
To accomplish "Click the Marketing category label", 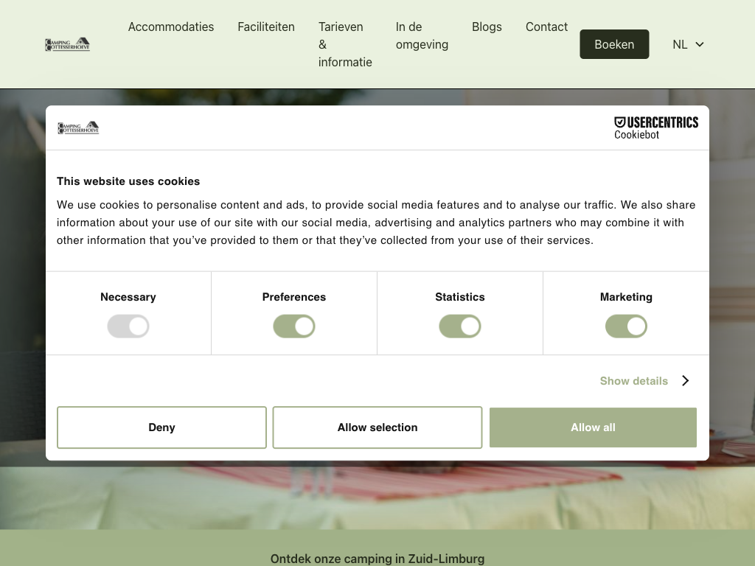I will pyautogui.click(x=626, y=297).
